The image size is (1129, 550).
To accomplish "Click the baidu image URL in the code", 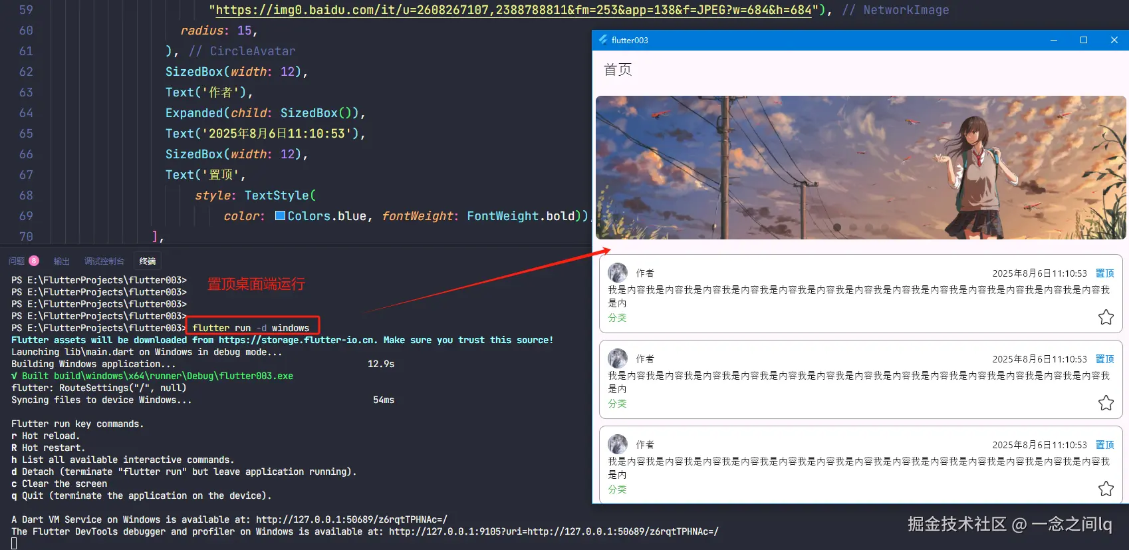I will click(513, 10).
